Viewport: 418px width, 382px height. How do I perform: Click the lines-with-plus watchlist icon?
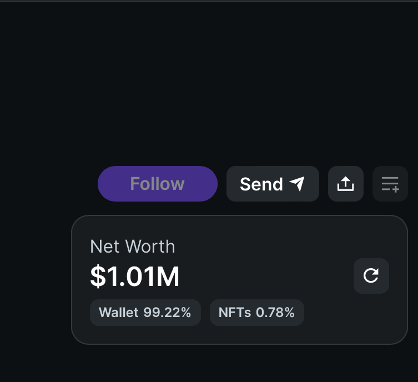coord(390,184)
